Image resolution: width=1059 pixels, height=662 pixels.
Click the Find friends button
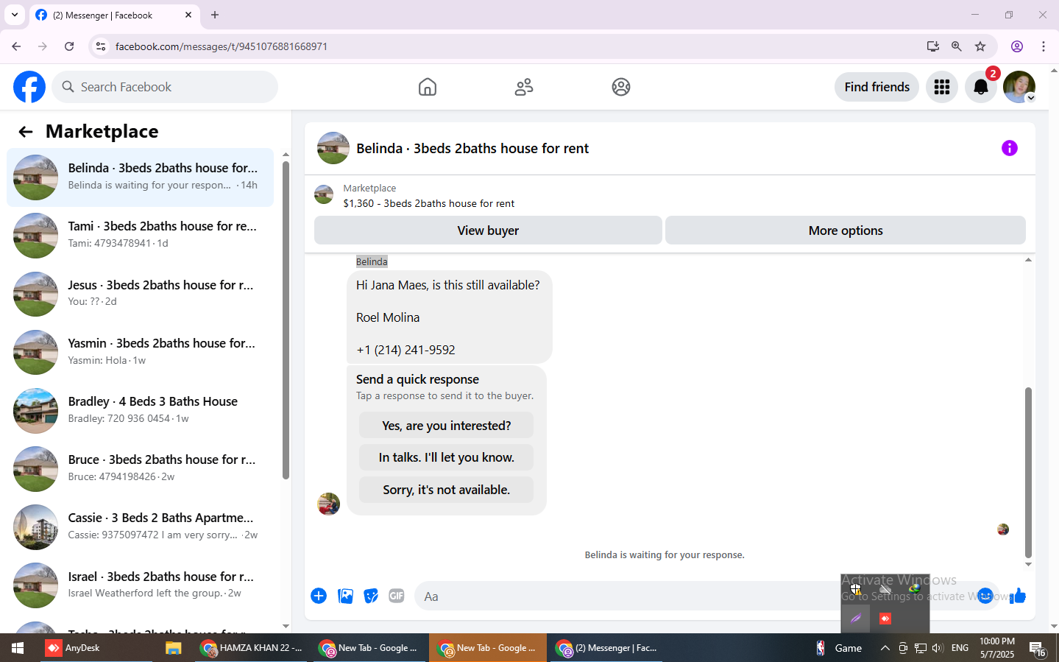876,87
